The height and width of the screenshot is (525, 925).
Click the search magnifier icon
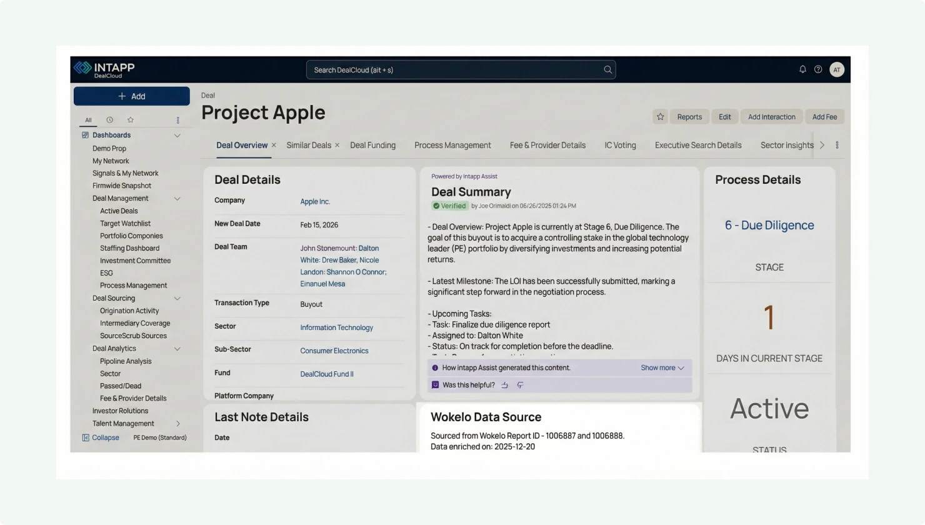[x=607, y=70]
